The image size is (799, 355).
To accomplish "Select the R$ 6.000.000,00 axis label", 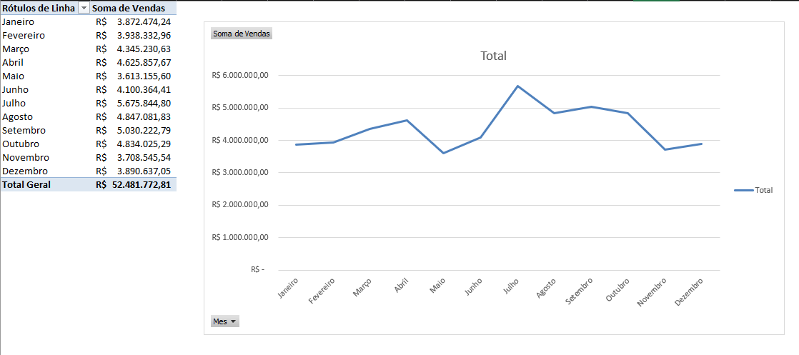I will coord(239,76).
